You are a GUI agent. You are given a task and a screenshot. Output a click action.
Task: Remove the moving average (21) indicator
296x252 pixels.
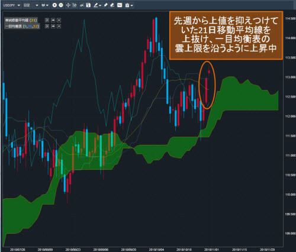click(x=59, y=20)
